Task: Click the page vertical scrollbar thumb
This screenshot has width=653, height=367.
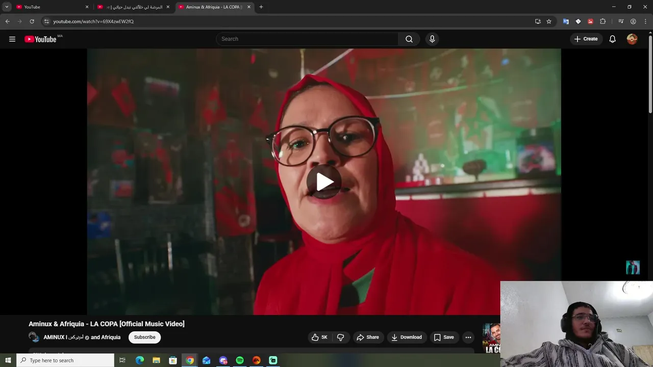Action: click(x=650, y=74)
